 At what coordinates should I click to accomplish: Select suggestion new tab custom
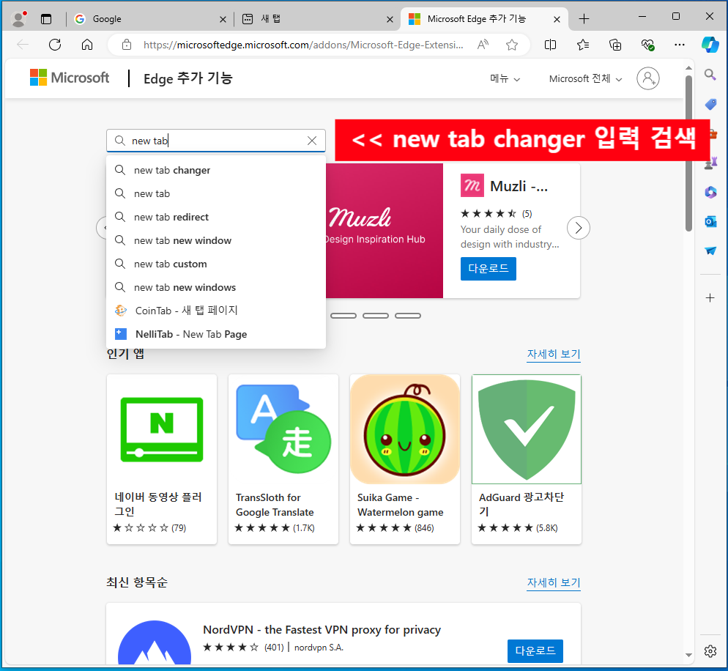click(x=216, y=264)
